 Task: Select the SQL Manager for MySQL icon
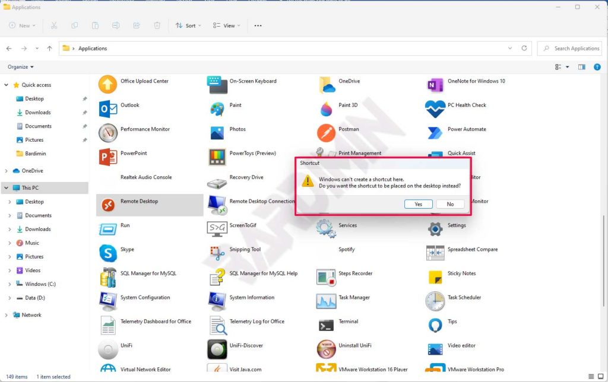[x=108, y=278]
